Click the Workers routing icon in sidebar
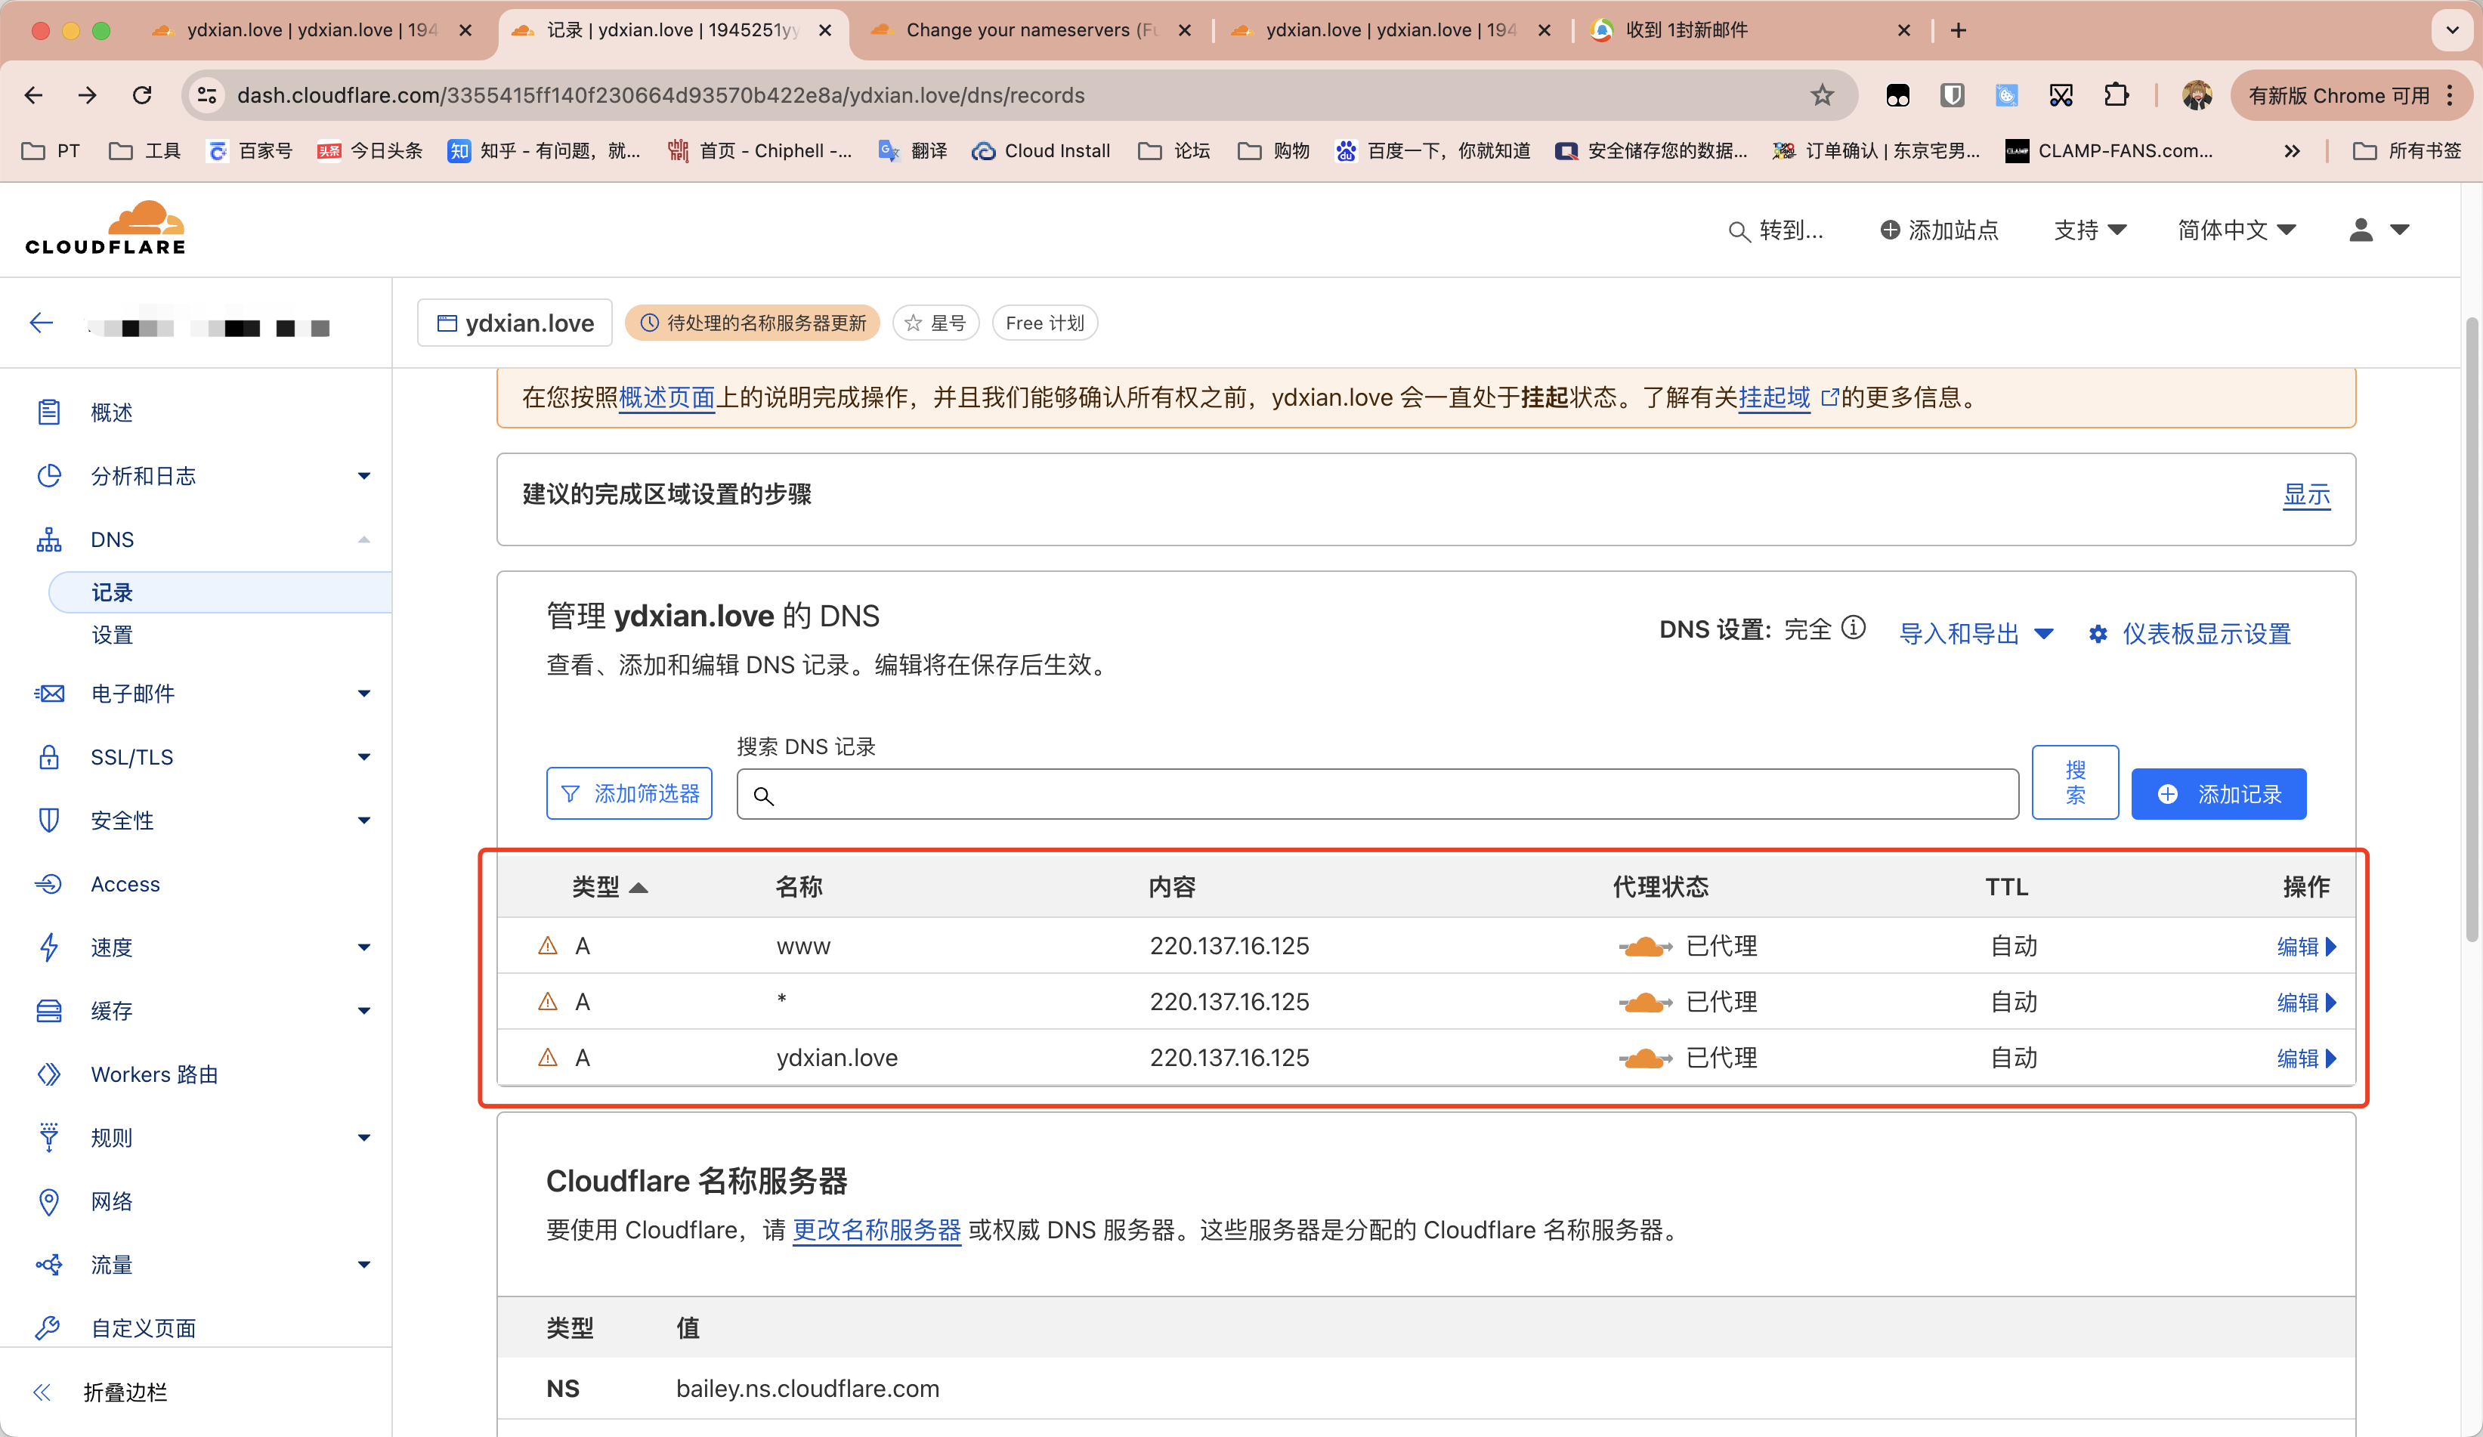Screen dimensions: 2483x1437 click(x=50, y=1073)
